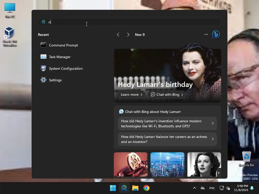
Task: Launch Google Chrome from taskbar
Action: 146,188
